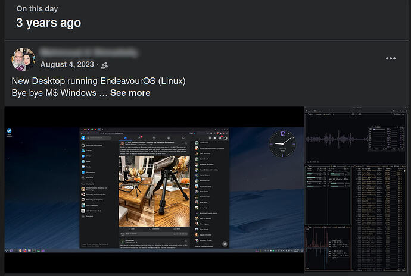This screenshot has width=411, height=276.
Task: Open the three-dot post options menu
Action: click(x=390, y=58)
